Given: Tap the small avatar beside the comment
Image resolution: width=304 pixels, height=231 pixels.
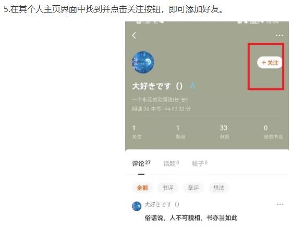Looking at the screenshot, I should coord(137,206).
